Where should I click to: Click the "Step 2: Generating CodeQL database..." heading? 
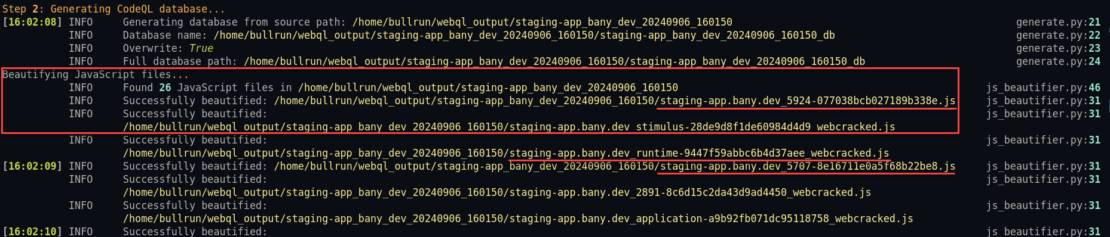[114, 9]
